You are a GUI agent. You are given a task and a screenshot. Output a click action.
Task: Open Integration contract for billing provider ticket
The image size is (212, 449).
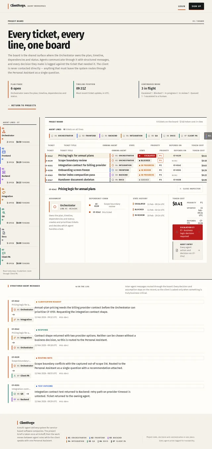[x=126, y=165]
